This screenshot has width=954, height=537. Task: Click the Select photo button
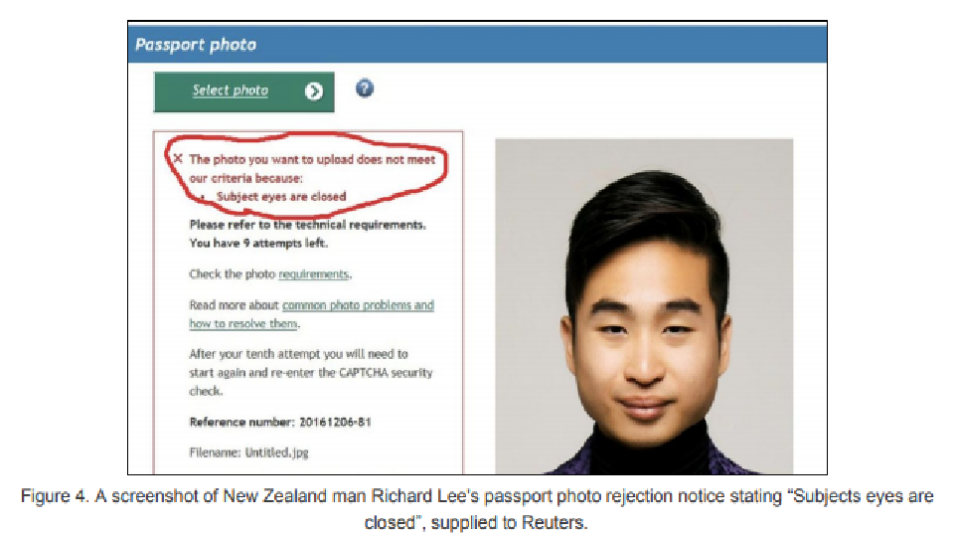pos(244,91)
